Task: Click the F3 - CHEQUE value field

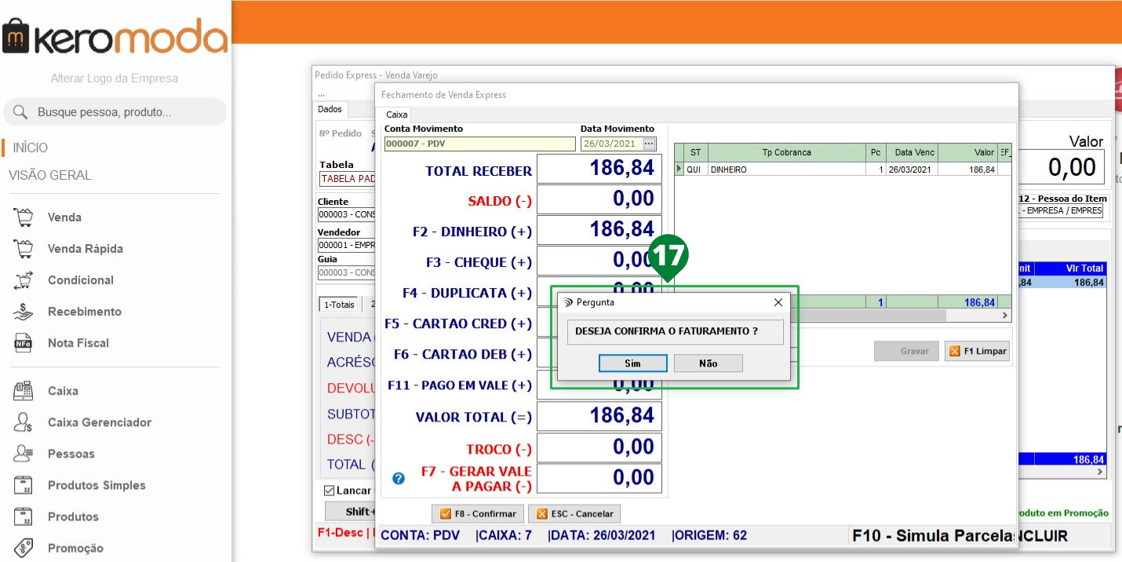Action: click(599, 260)
